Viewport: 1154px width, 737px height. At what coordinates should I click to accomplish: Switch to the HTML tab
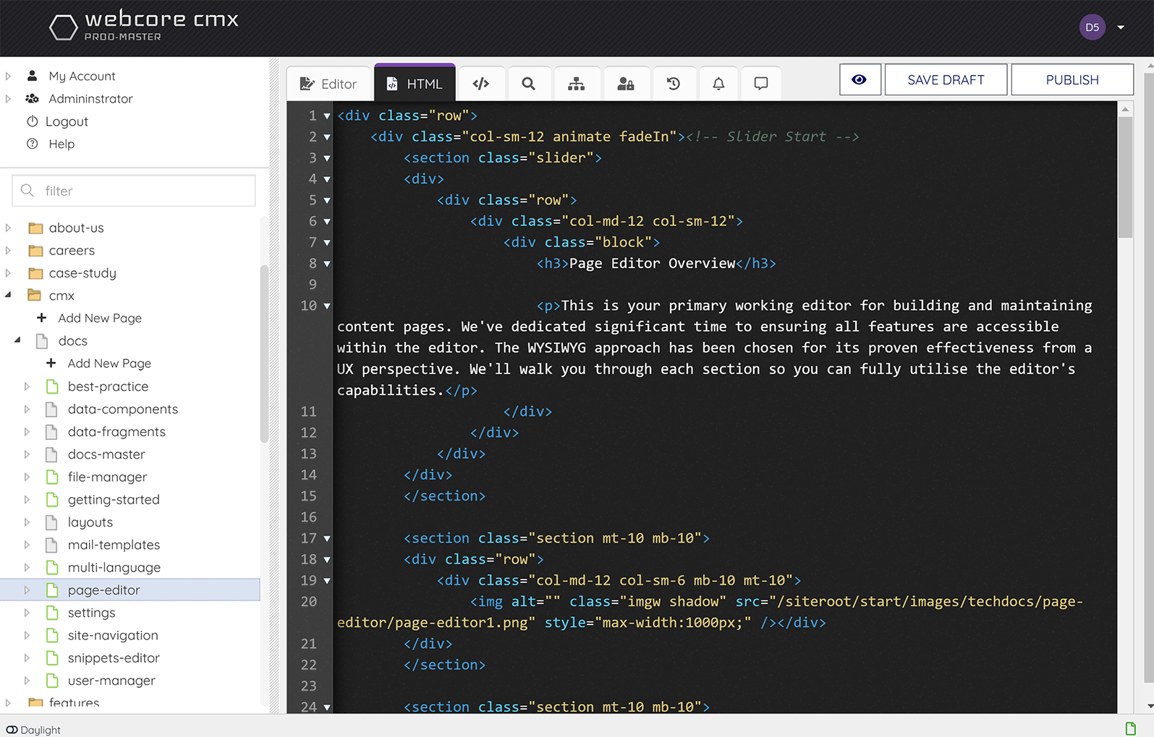415,83
